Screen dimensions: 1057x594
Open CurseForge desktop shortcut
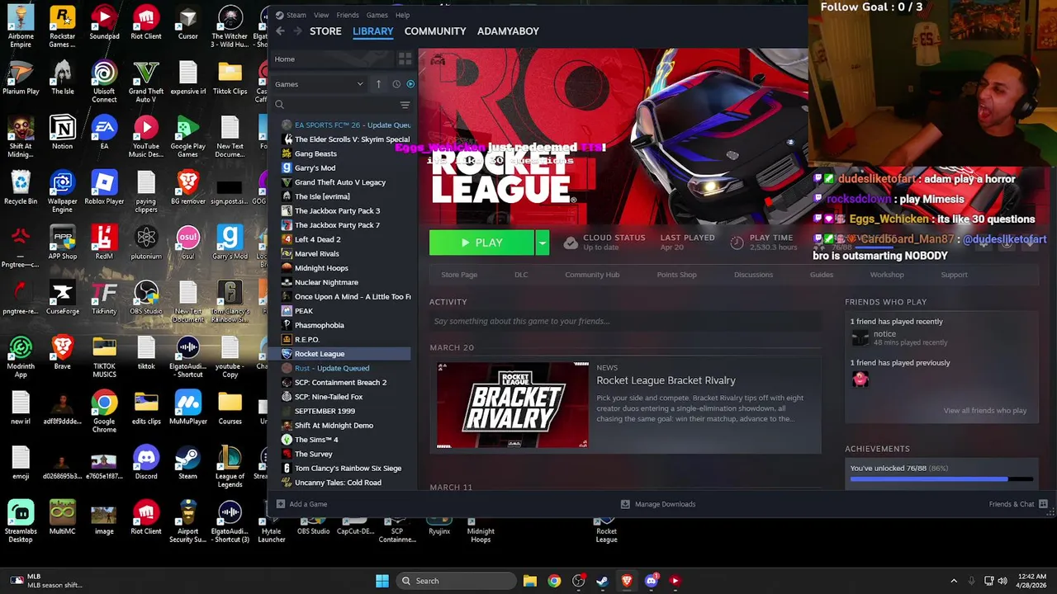[62, 298]
